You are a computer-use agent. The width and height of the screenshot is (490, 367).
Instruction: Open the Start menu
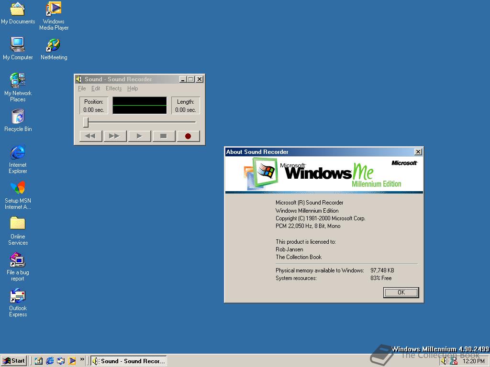click(14, 361)
